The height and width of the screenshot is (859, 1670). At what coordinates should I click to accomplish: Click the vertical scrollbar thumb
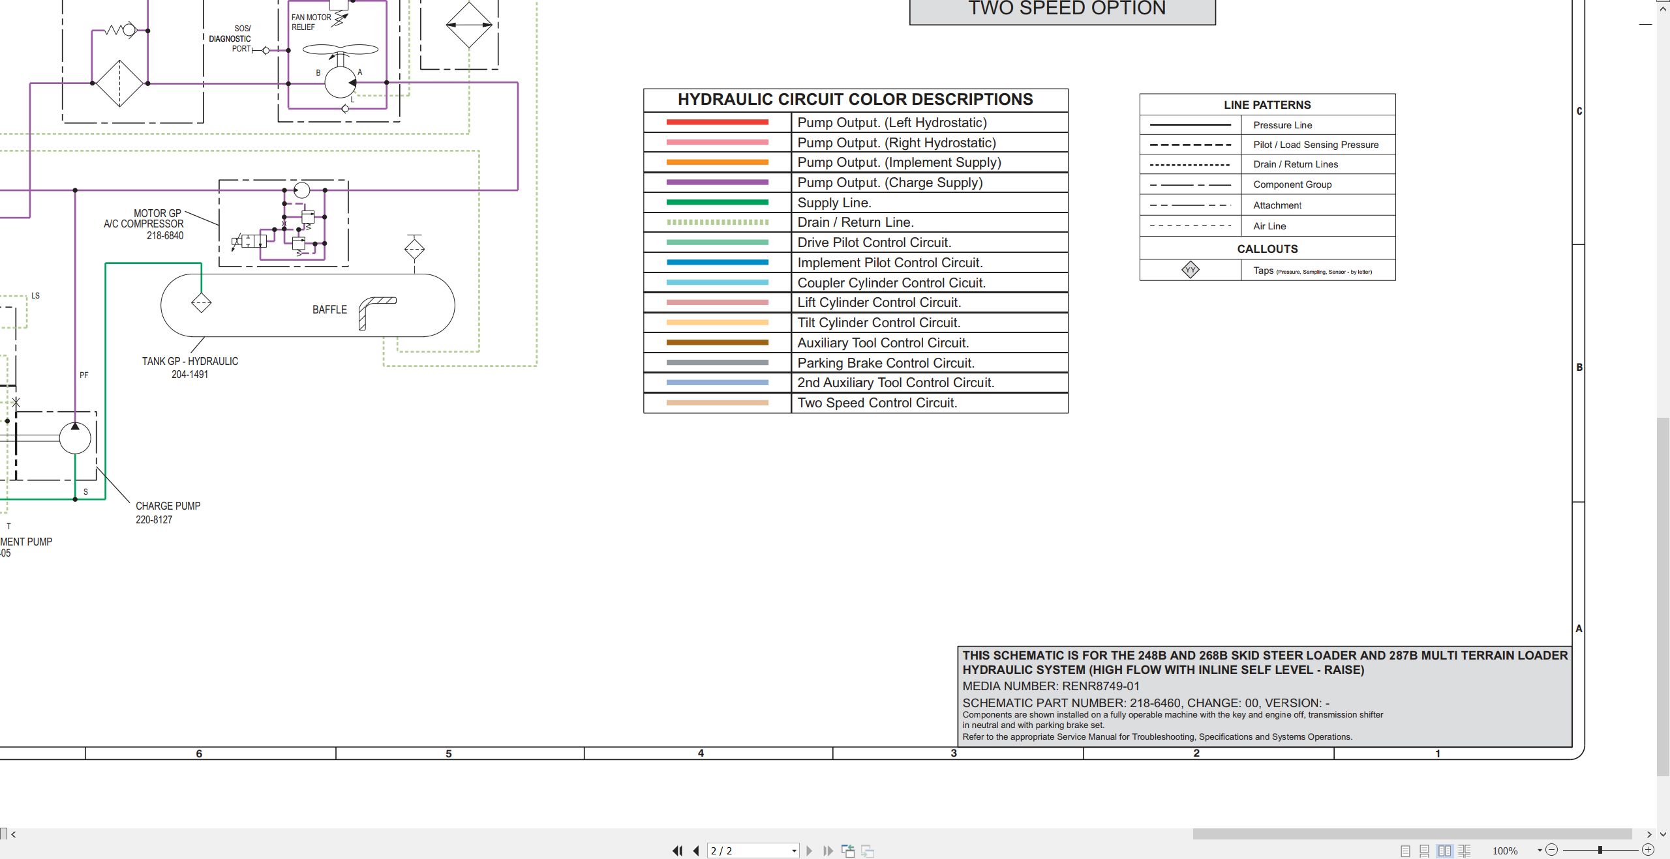pos(1663,596)
